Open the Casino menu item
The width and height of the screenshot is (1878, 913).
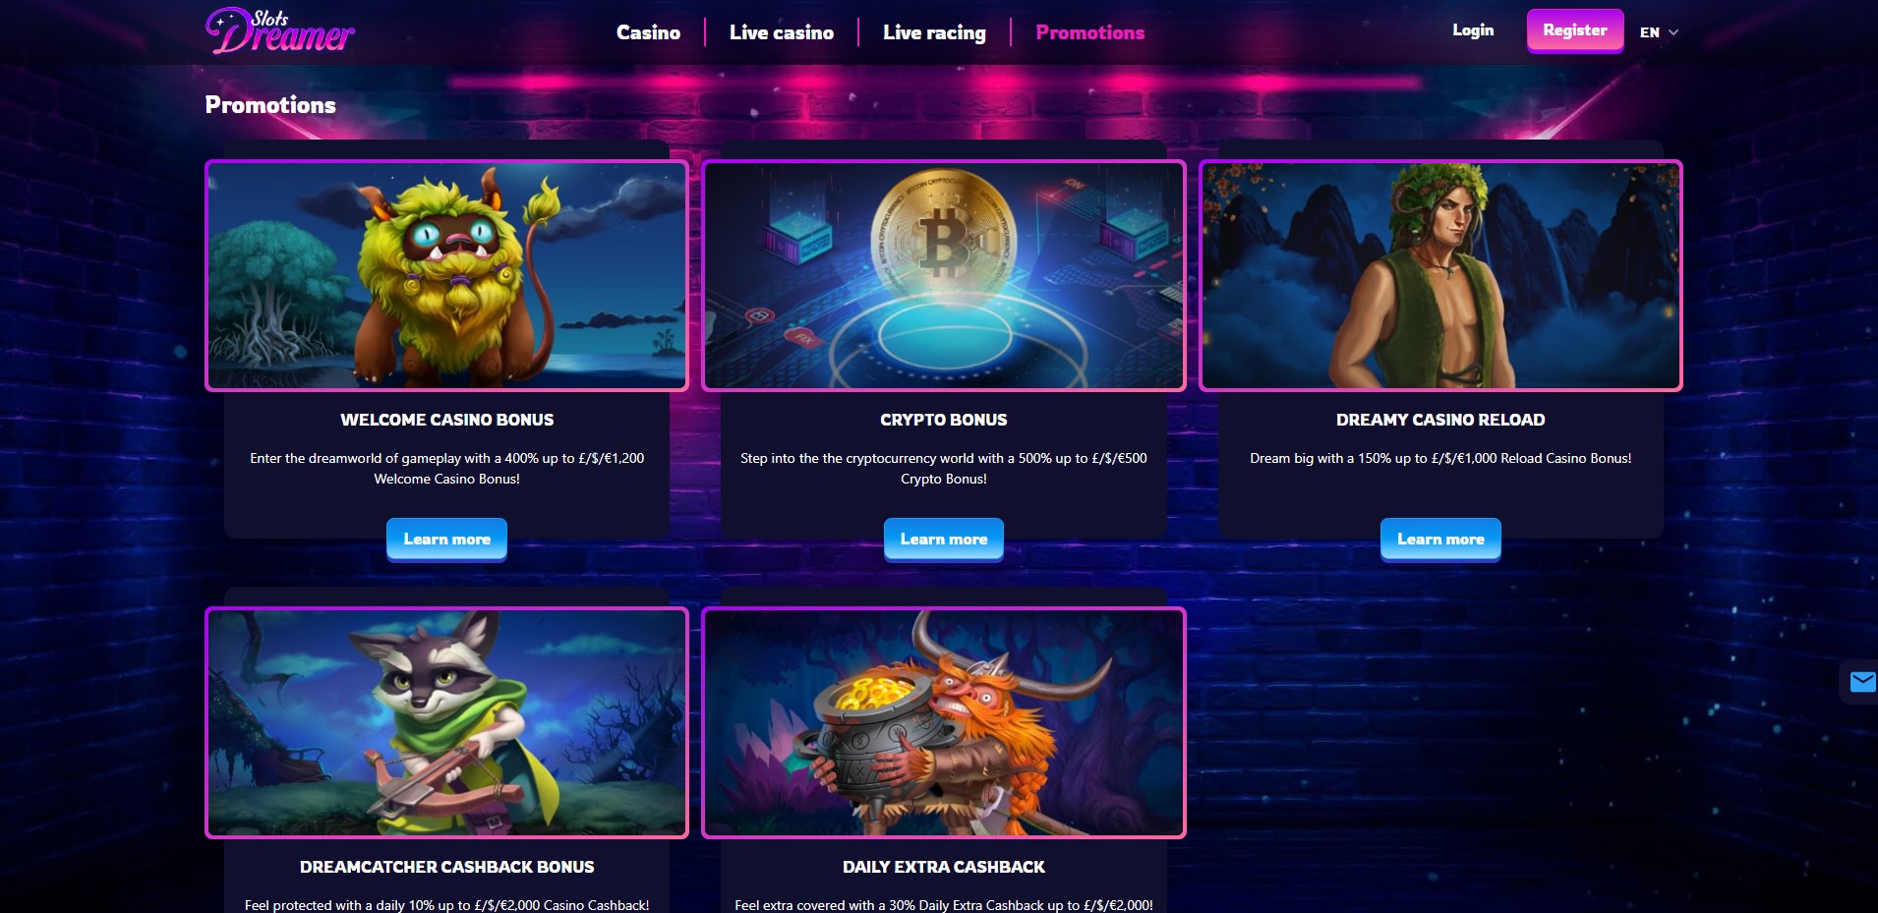coord(648,32)
